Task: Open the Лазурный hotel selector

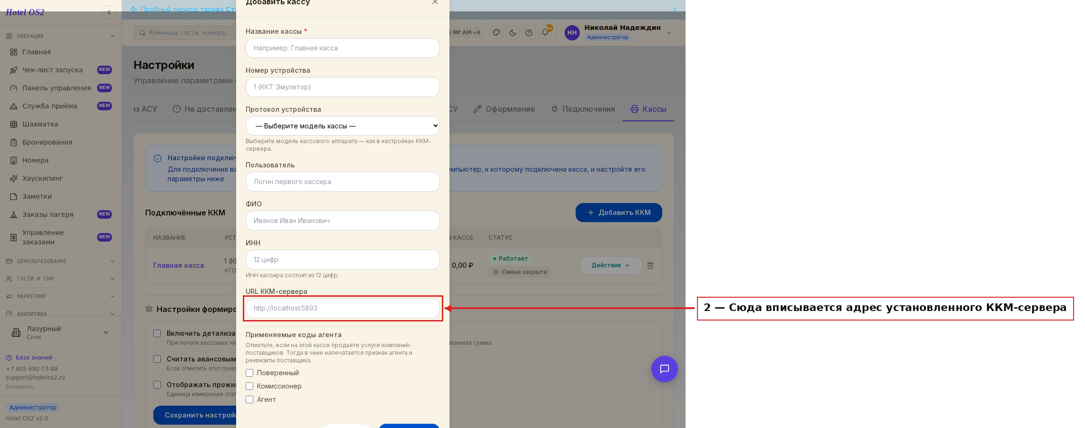Action: pos(60,332)
